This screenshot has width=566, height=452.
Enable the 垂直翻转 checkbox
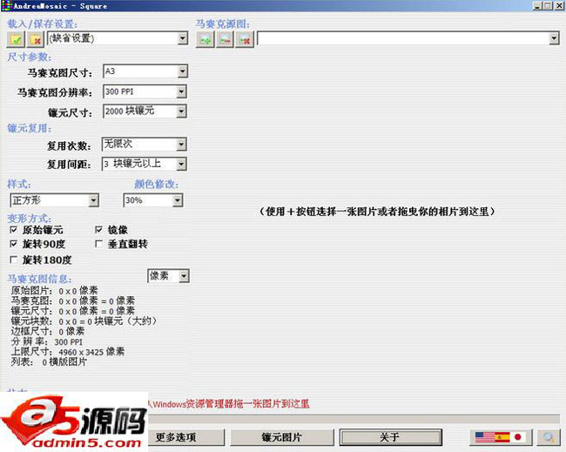(98, 244)
